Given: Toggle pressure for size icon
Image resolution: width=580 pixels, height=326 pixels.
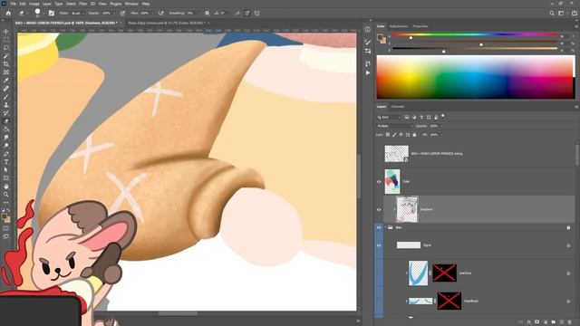Looking at the screenshot, I should coord(247,13).
